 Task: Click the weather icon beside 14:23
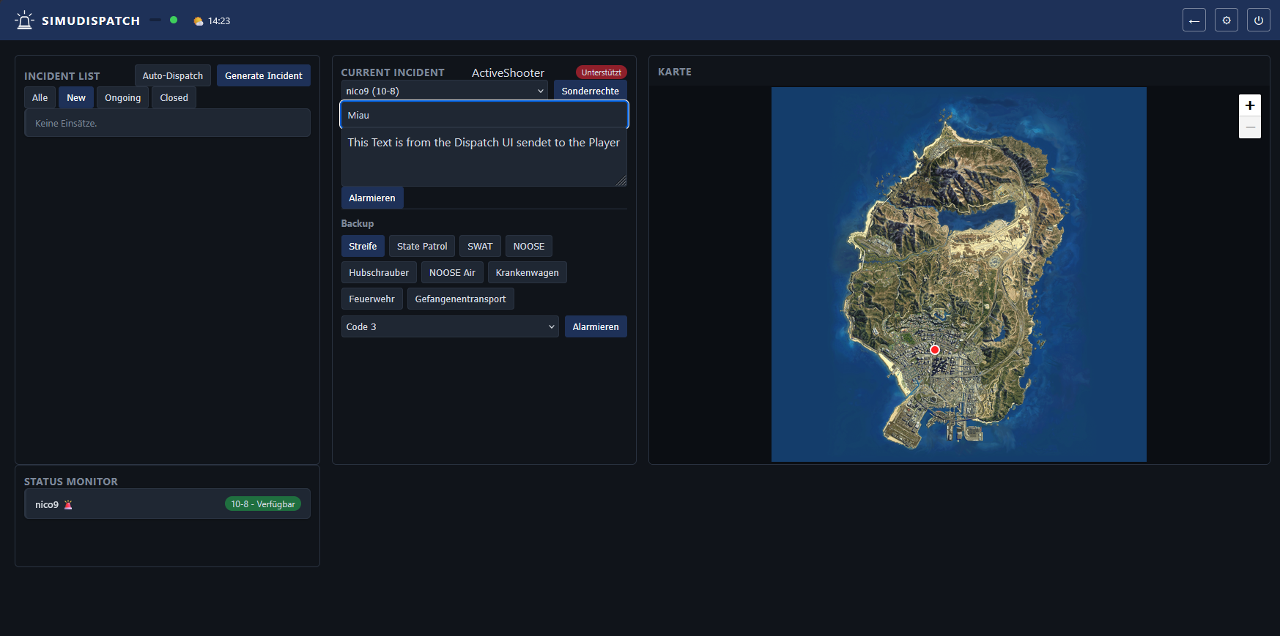[x=198, y=21]
